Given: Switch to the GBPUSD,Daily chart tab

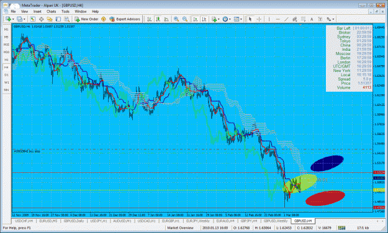Looking at the screenshot, I should pos(74,221).
